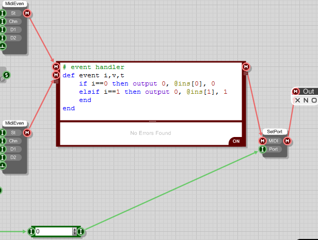The height and width of the screenshot is (240, 318).
Task: Click the first MIDI input of Ruby code box
Action: [56, 67]
